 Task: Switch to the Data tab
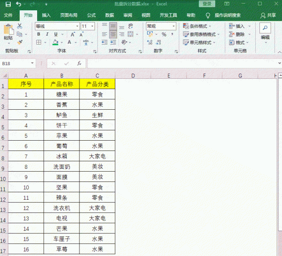(x=110, y=15)
